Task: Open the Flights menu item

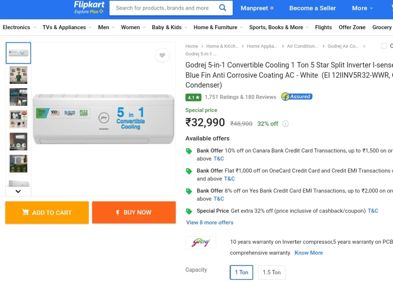Action: (x=323, y=27)
